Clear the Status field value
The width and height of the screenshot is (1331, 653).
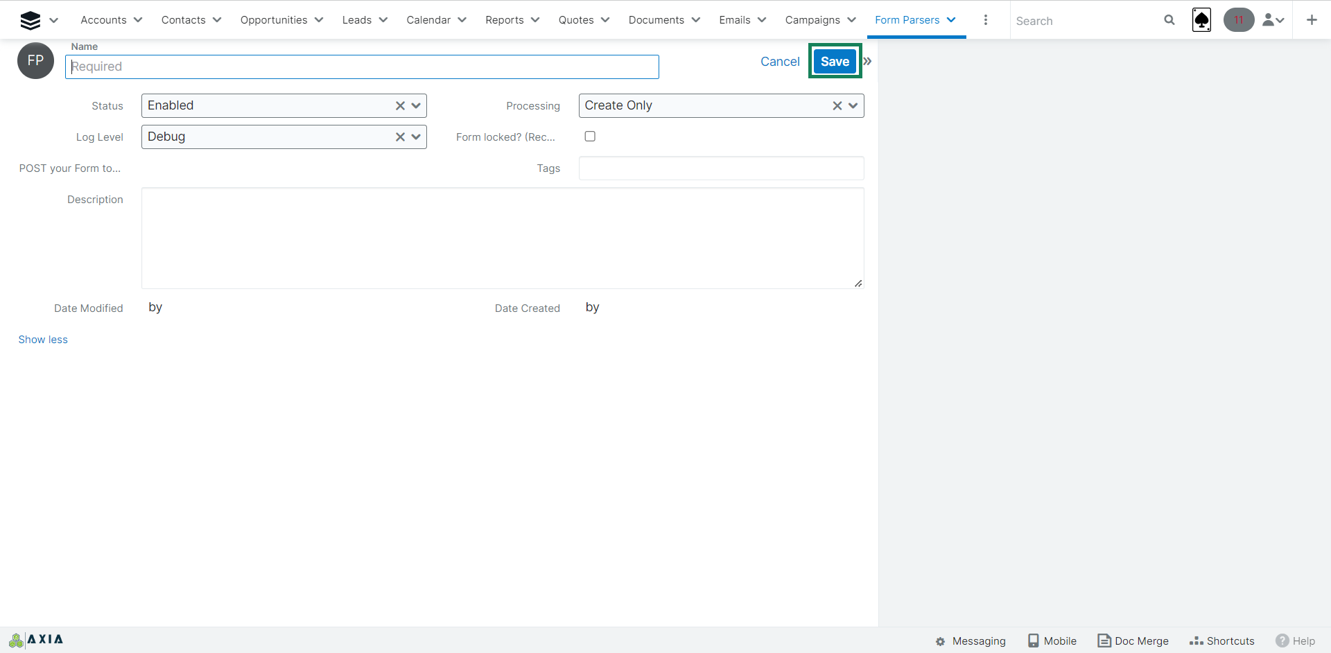(x=400, y=106)
